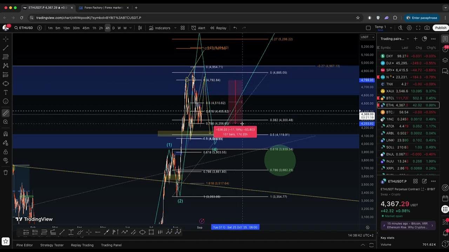Select the XAU gold row in watchlist
Screen dimensions: 449x252
[408, 91]
